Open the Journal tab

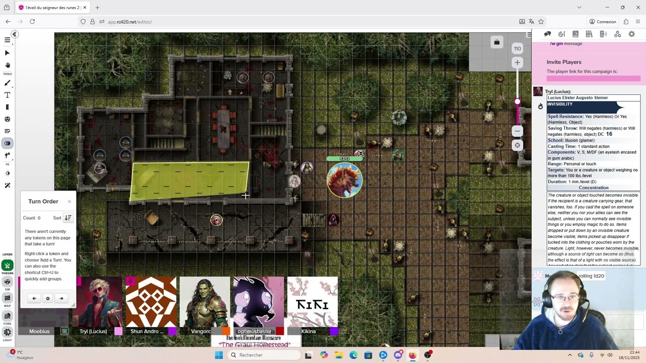pyautogui.click(x=575, y=34)
